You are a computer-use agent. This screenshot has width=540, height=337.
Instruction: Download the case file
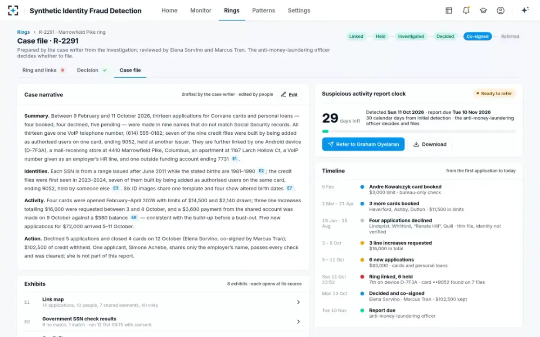(430, 144)
